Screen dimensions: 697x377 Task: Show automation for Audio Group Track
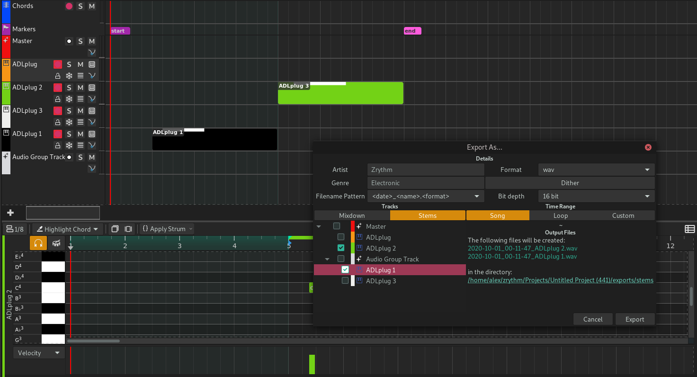[x=92, y=169]
